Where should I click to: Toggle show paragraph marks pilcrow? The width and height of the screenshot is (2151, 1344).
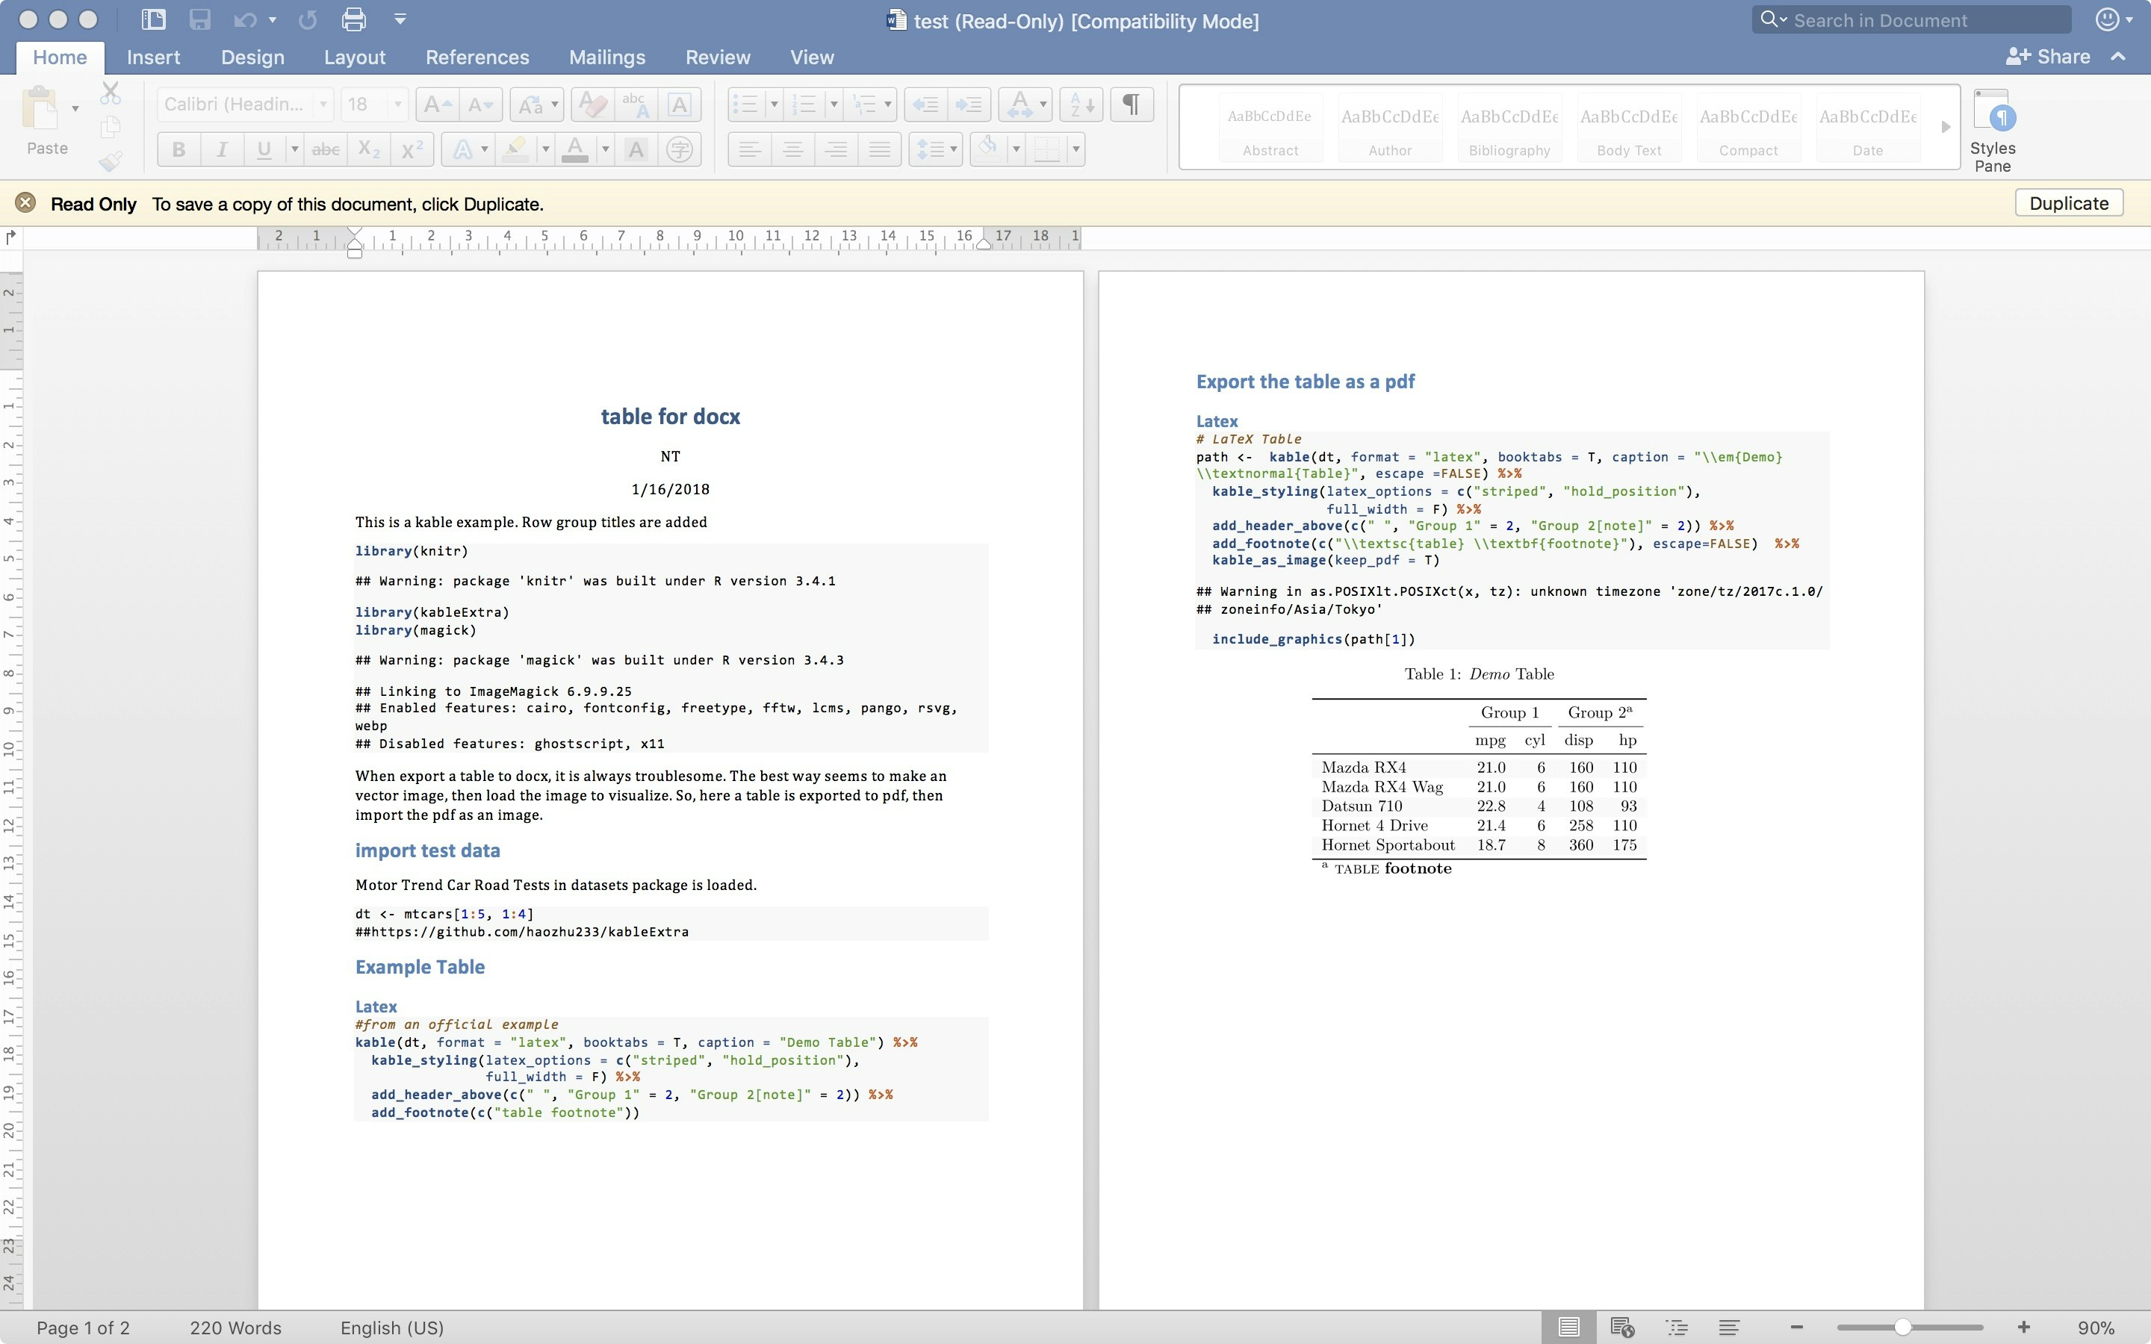point(1131,105)
